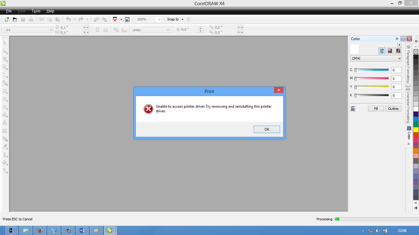Select the Polygon tool
The image size is (419, 235).
[x=5, y=107]
